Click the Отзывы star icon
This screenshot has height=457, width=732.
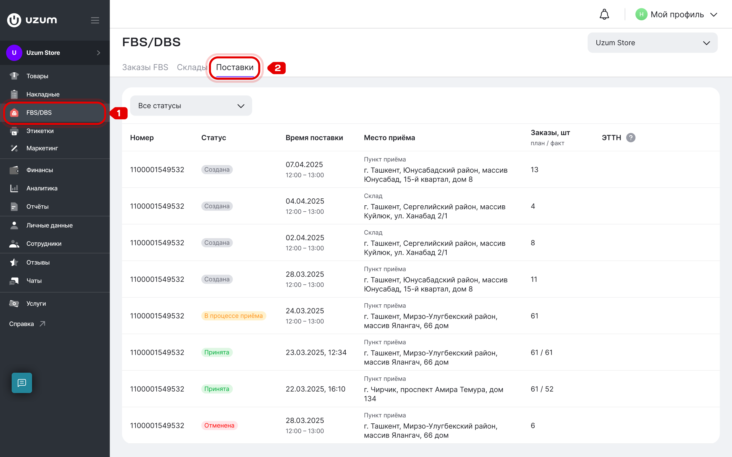14,262
